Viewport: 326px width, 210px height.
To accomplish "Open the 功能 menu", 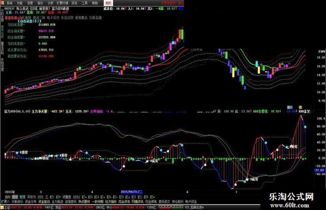I will pos(20,3).
